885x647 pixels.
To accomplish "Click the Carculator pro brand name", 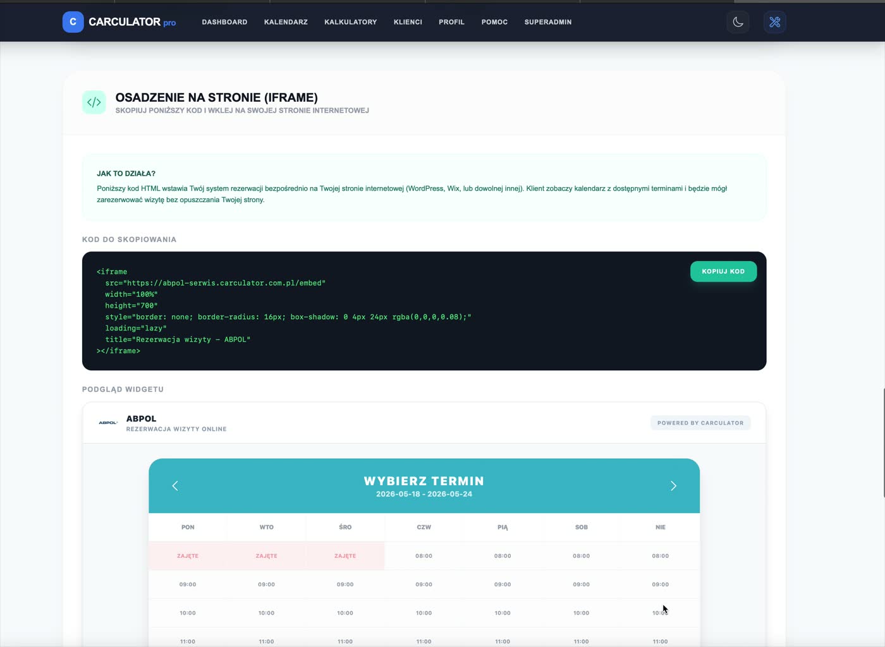I will [132, 22].
